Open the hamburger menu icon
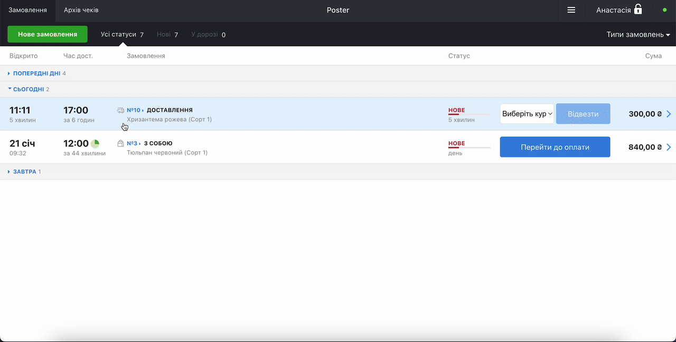676x342 pixels. tap(571, 10)
